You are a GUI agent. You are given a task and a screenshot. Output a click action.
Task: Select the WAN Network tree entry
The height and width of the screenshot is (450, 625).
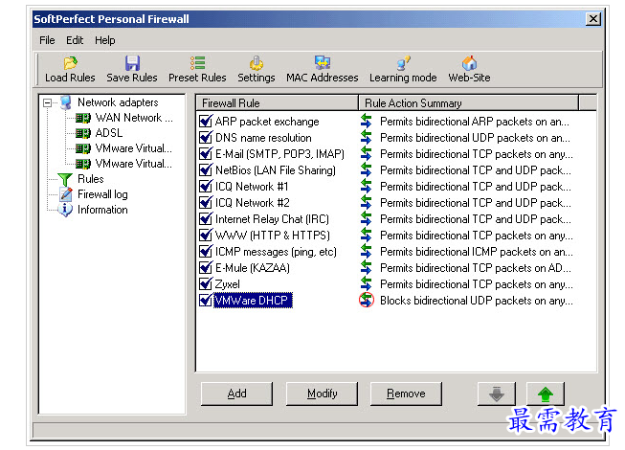(x=134, y=118)
